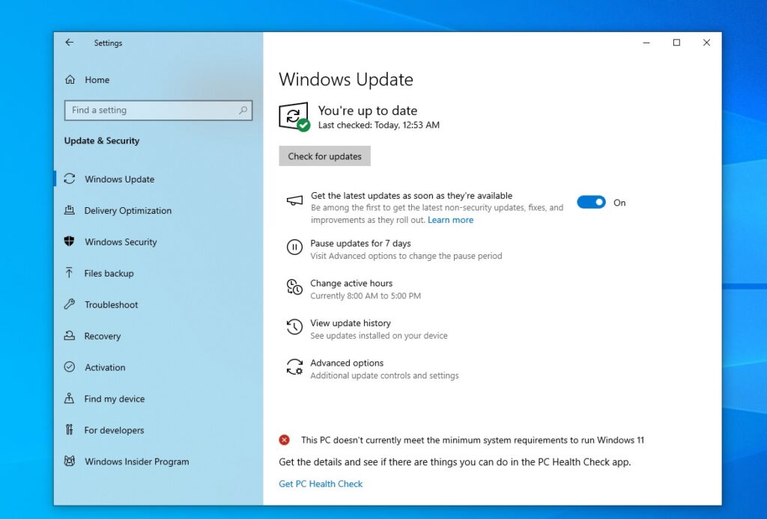Open Delivery Optimization via its upload icon
The width and height of the screenshot is (767, 519).
pos(70,210)
